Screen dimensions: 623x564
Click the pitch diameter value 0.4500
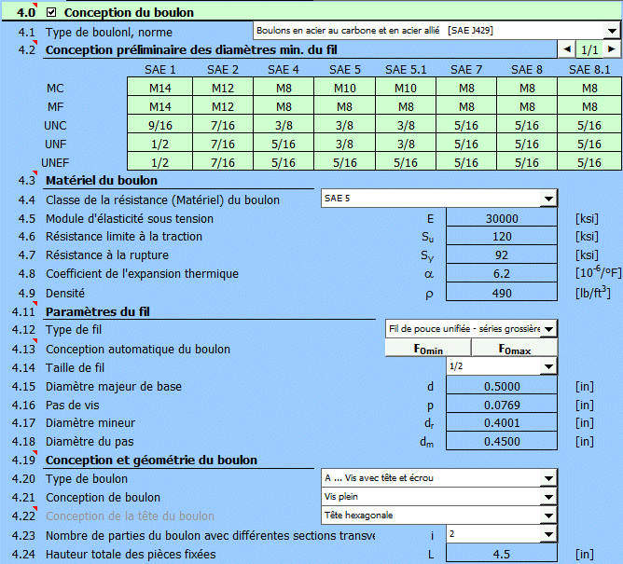click(502, 442)
